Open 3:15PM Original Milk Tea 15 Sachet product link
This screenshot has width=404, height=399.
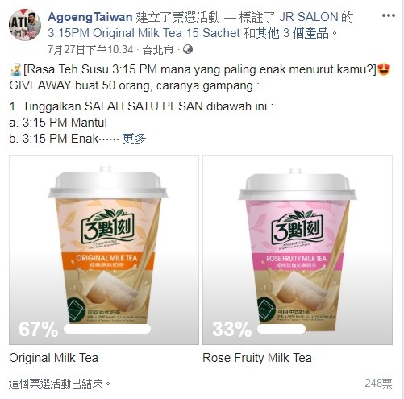pyautogui.click(x=144, y=33)
